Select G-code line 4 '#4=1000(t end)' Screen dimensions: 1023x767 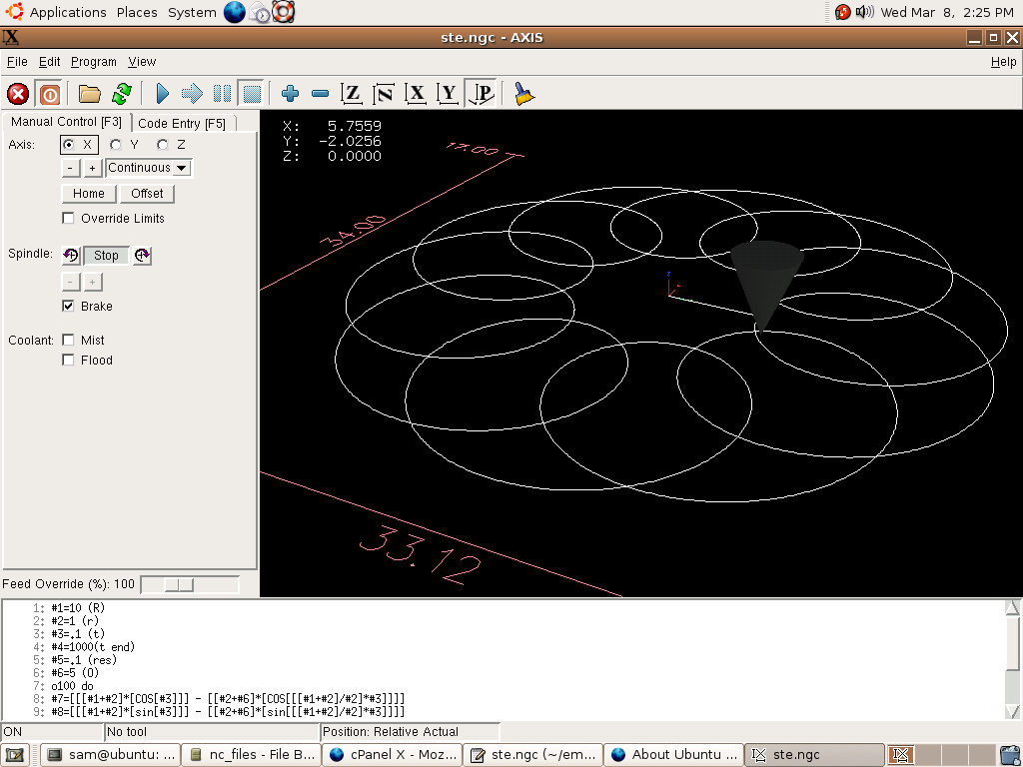click(x=93, y=647)
